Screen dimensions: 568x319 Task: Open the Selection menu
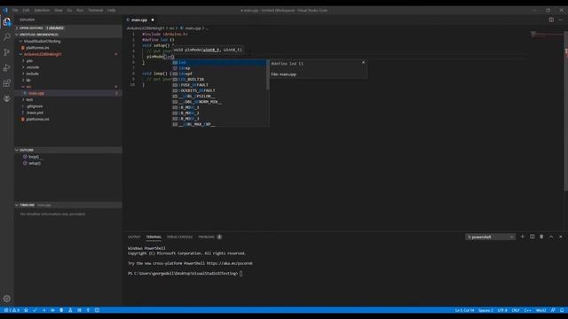tap(42, 10)
